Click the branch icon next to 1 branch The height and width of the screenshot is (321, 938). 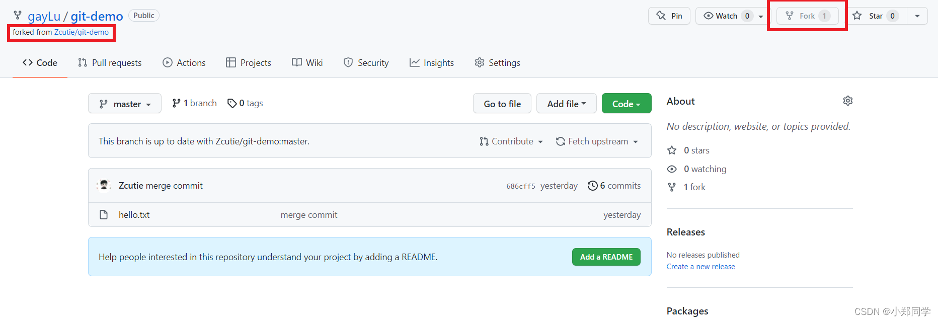pos(176,103)
